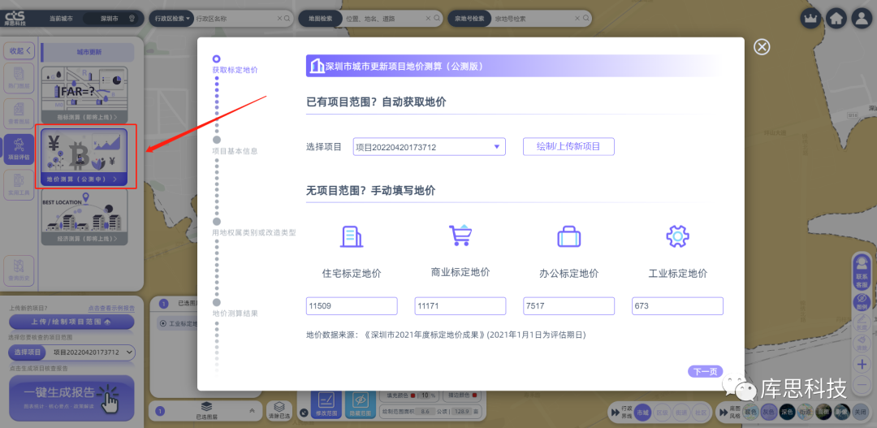
Task: Click the 清除 sweep tool
Action: point(862,343)
